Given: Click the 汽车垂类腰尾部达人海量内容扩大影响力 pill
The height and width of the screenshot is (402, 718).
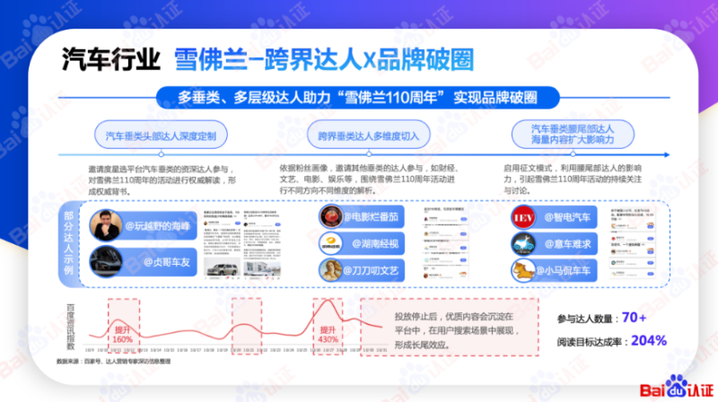Looking at the screenshot, I should click(573, 135).
